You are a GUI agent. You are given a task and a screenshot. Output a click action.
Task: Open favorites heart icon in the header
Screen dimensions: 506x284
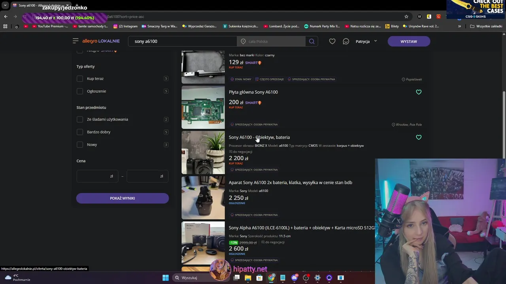[332, 41]
